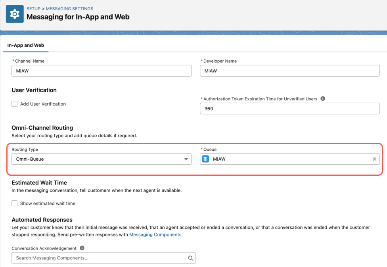Clear the selected MIAW queue
This screenshot has height=267, width=387.
(374, 159)
